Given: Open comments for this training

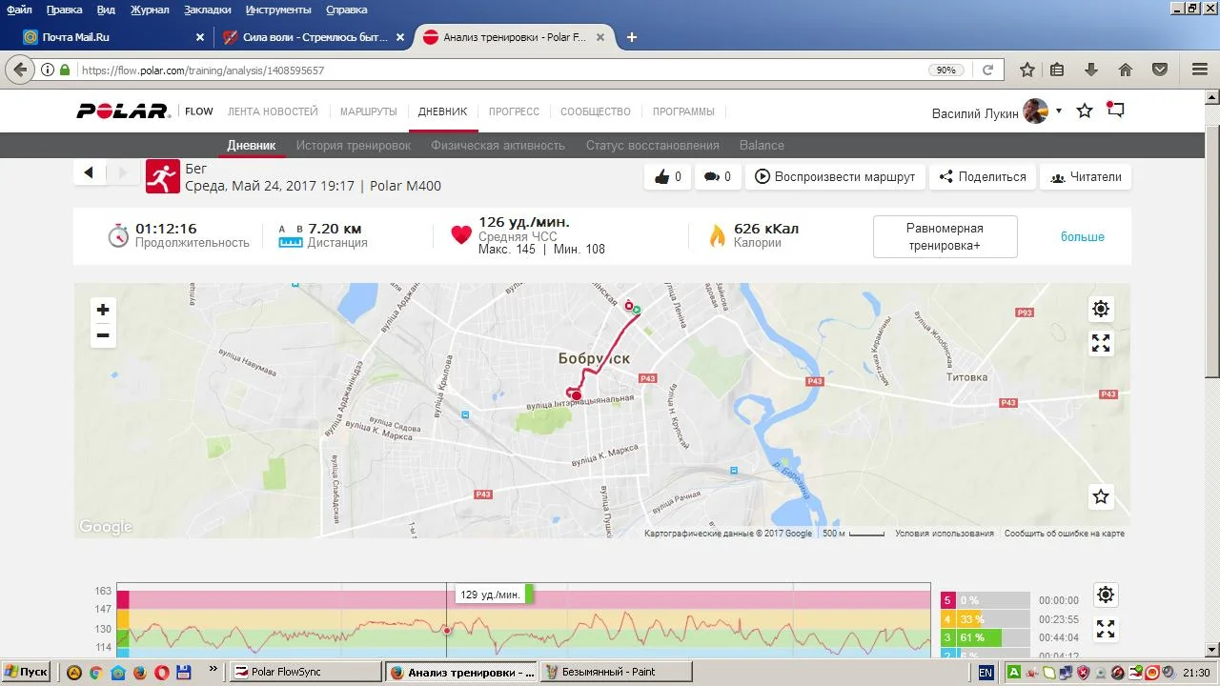Looking at the screenshot, I should point(717,176).
